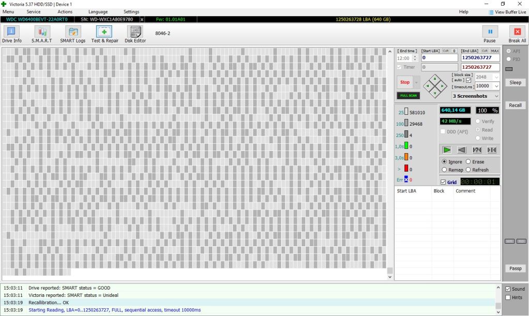The height and width of the screenshot is (316, 529).
Task: Switch to Test & Repair
Action: pyautogui.click(x=104, y=34)
